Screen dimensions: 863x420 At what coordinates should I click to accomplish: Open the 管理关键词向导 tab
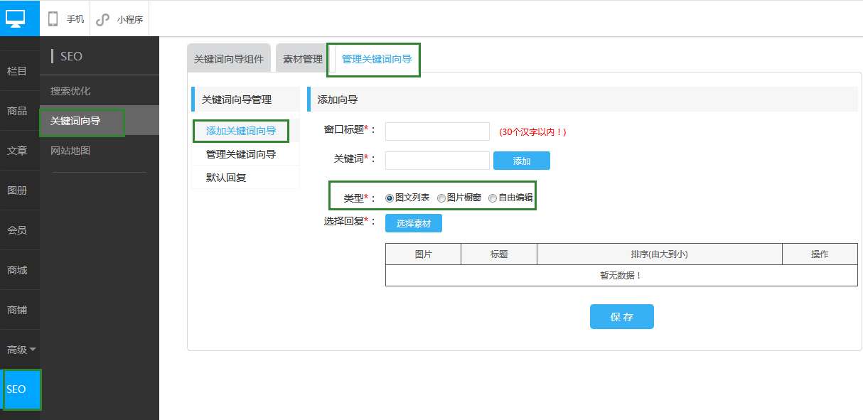(377, 59)
